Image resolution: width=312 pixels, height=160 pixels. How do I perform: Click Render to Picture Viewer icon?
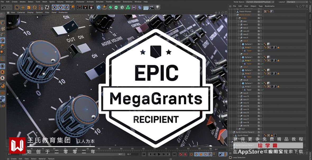coord(85,8)
